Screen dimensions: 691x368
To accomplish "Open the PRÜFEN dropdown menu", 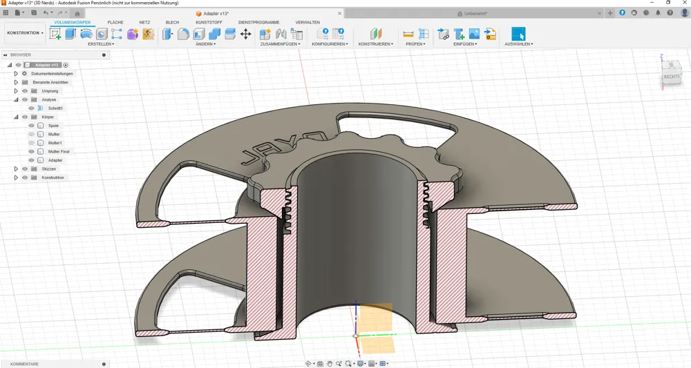I will click(x=415, y=44).
